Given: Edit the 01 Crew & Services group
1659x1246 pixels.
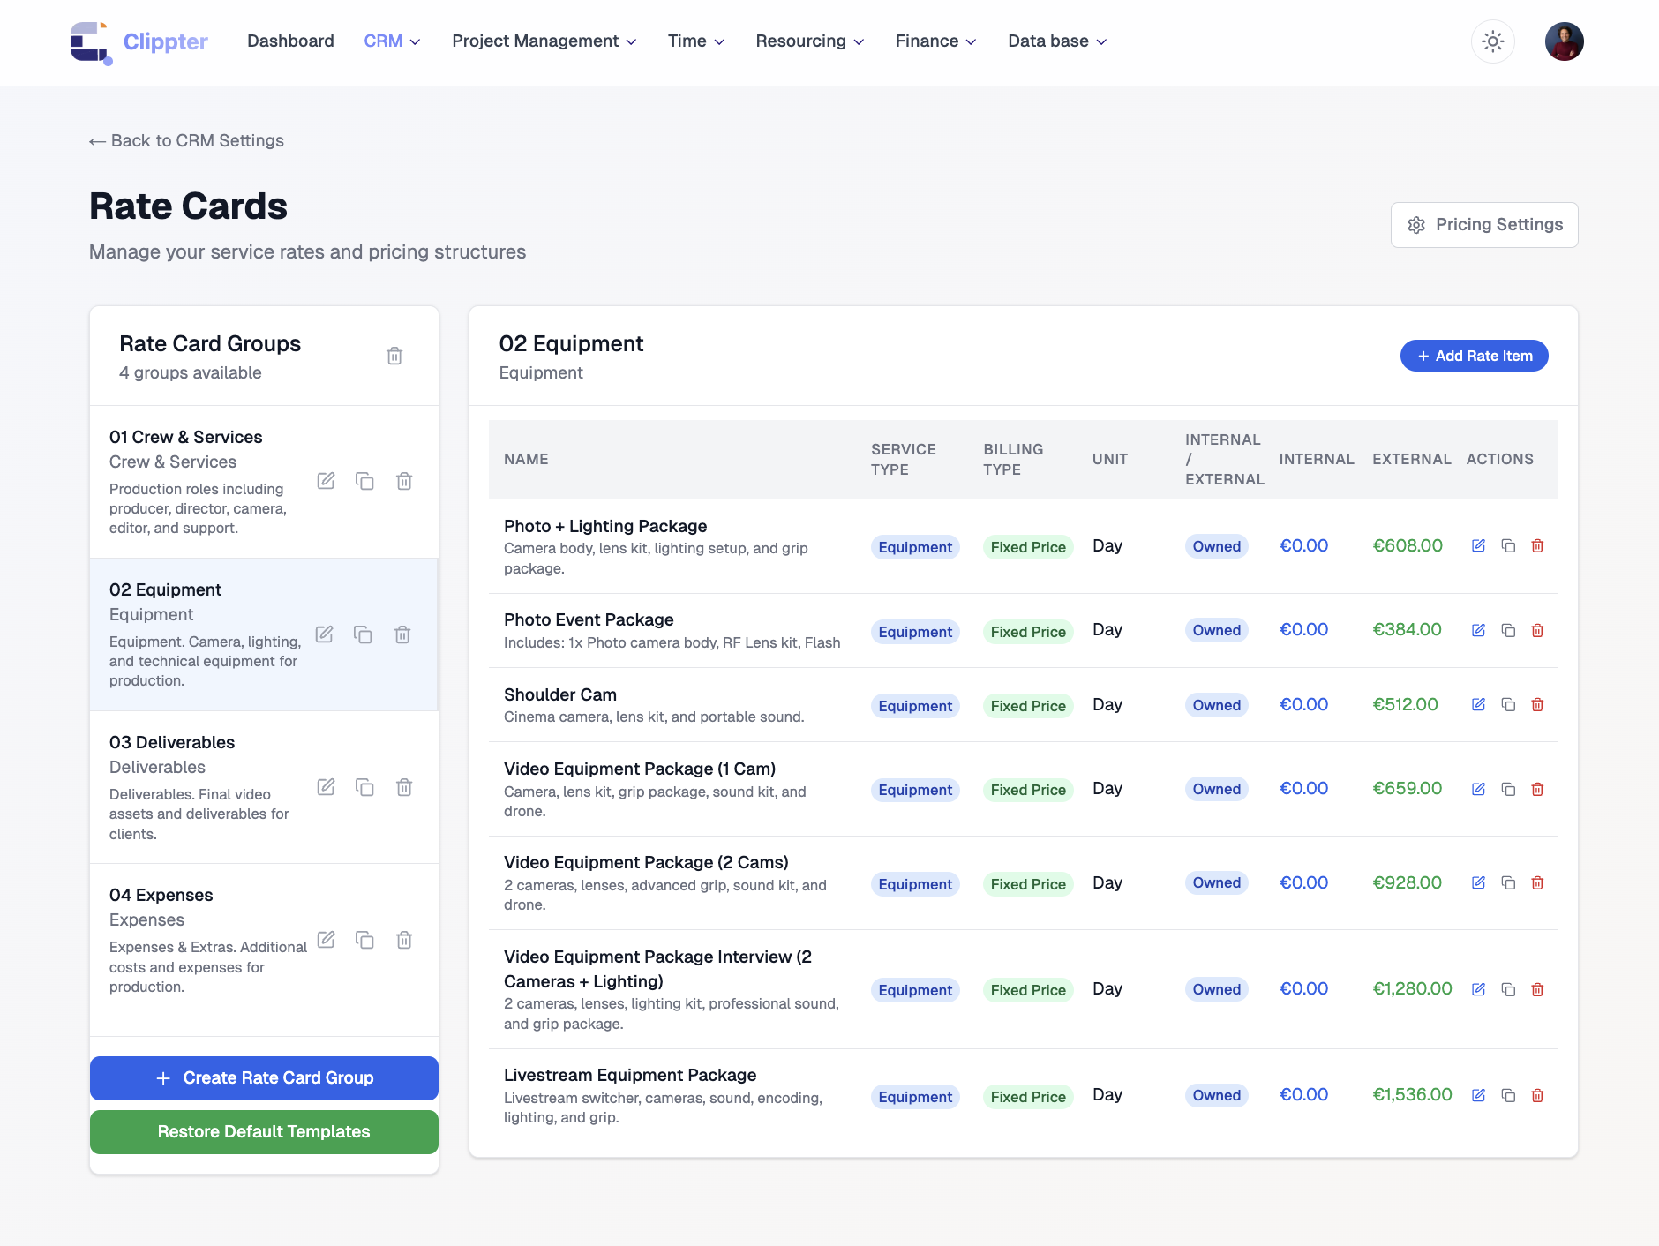Looking at the screenshot, I should point(326,481).
